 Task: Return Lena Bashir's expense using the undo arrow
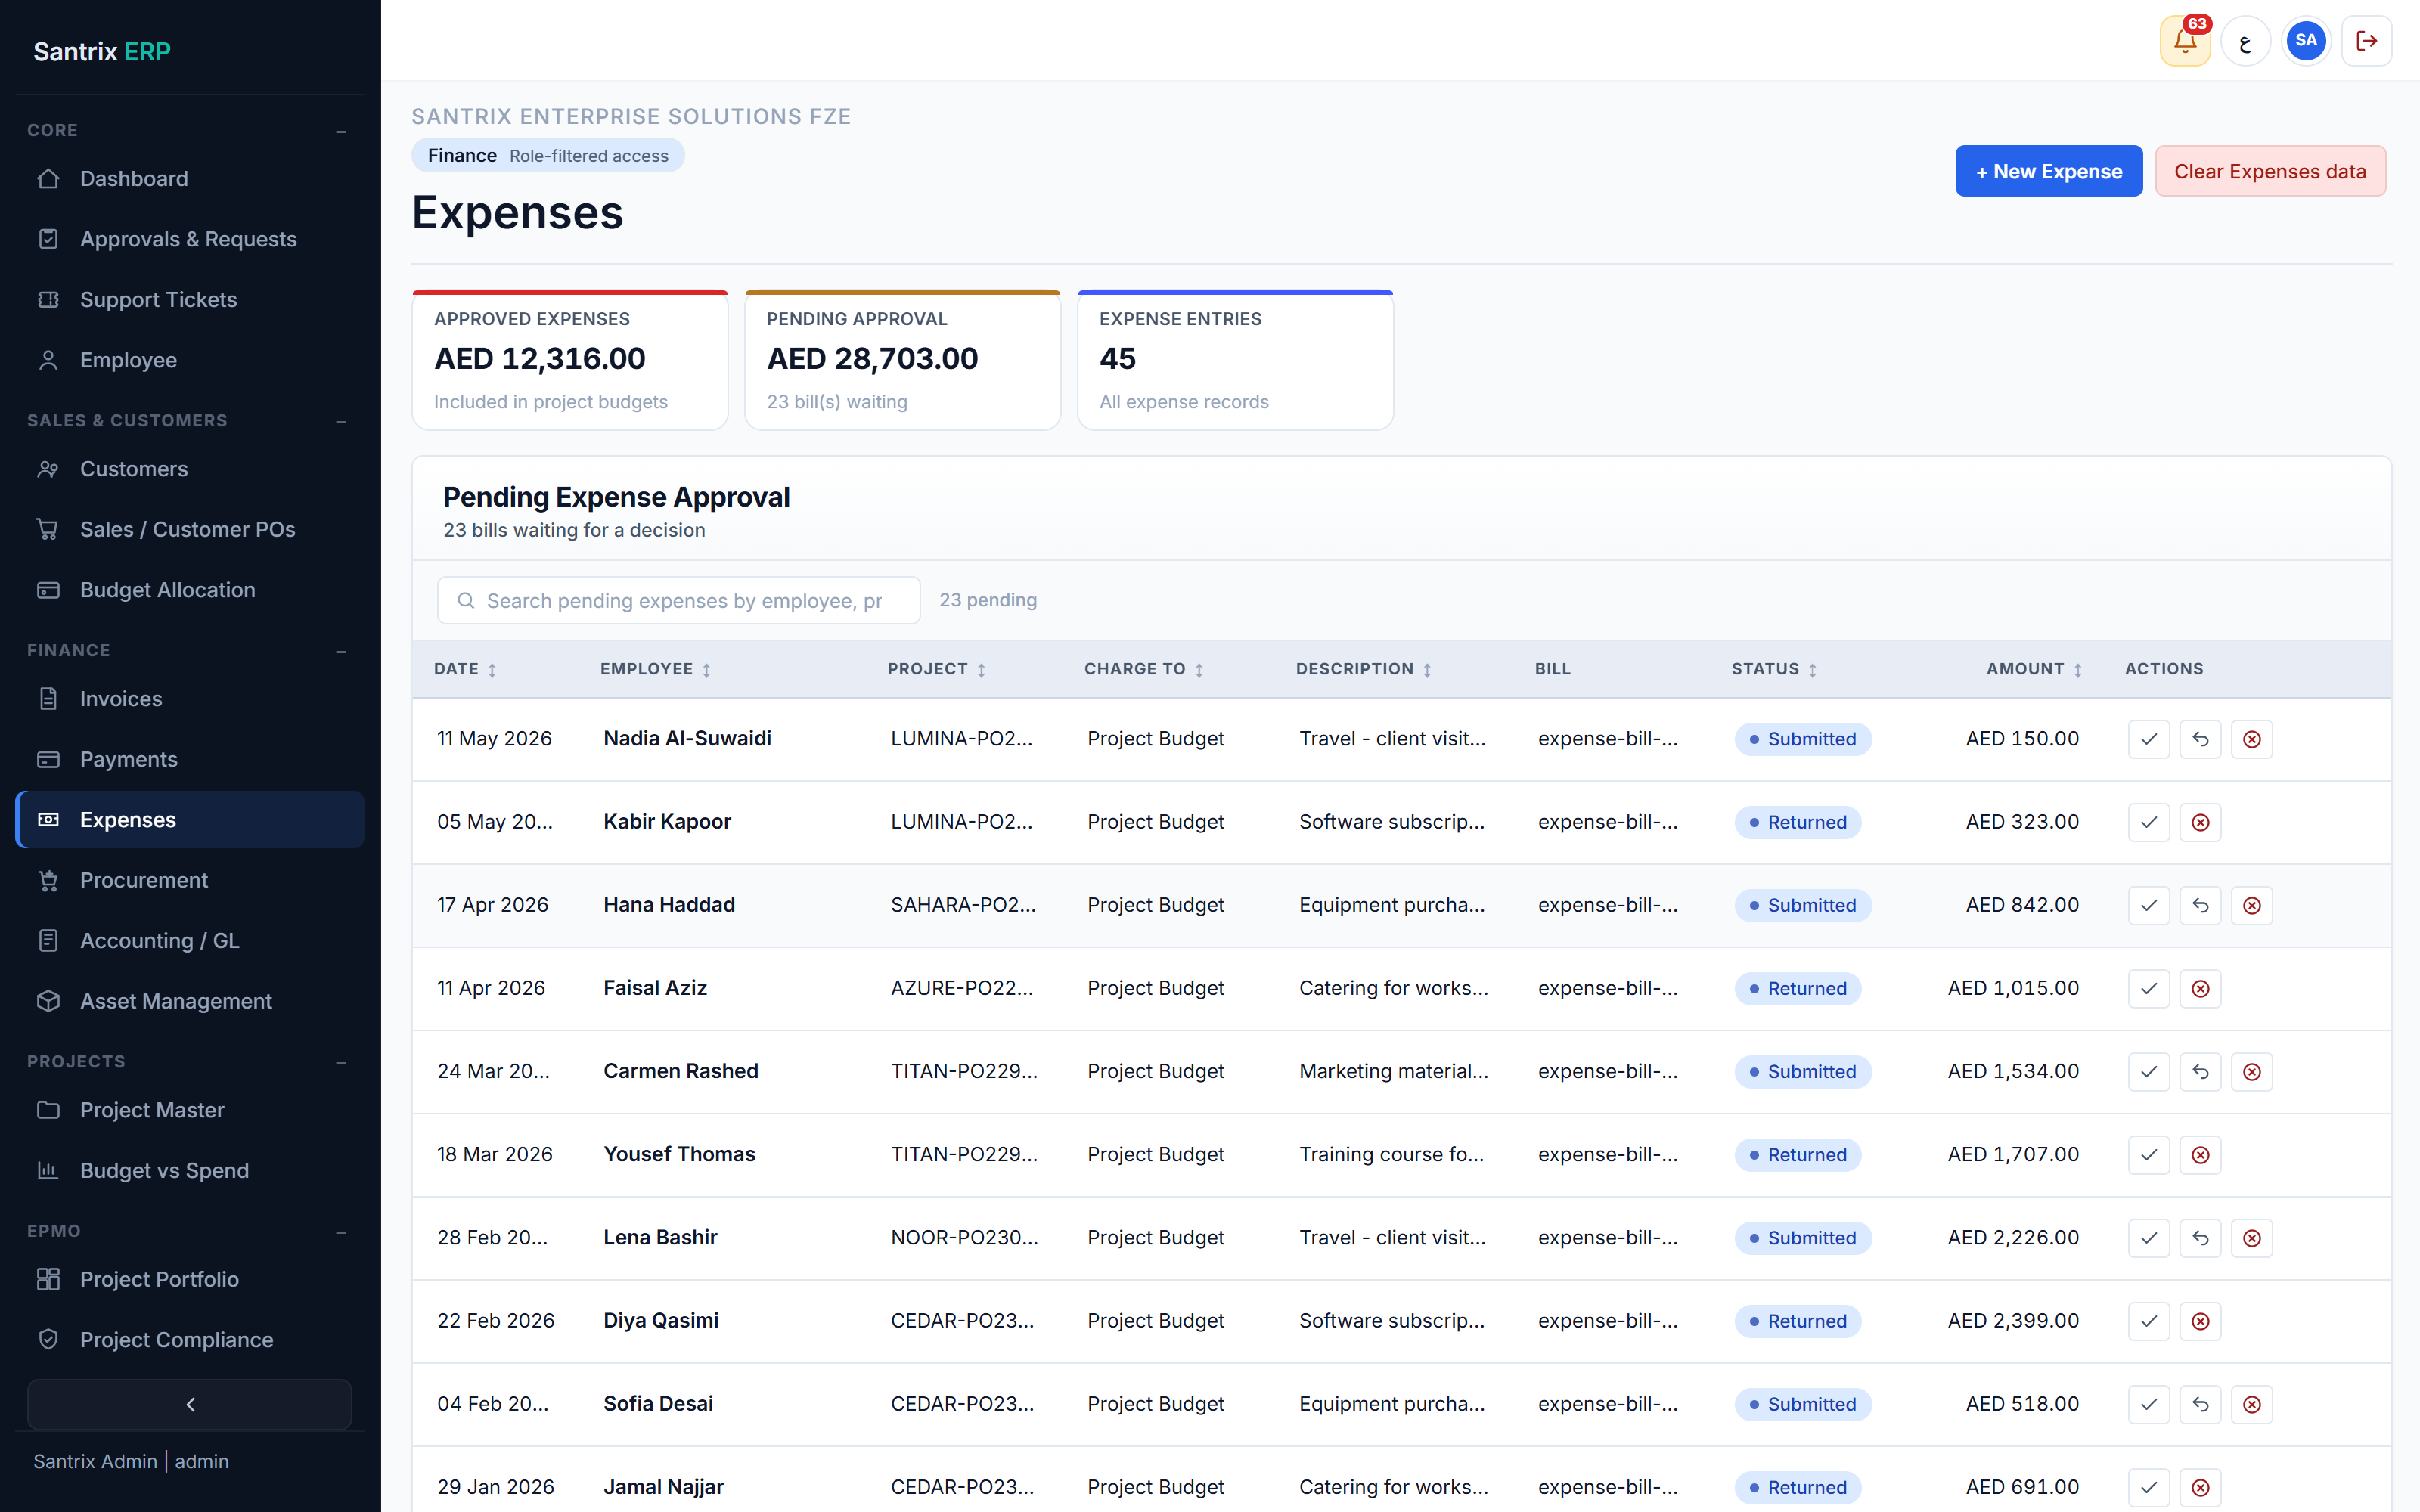click(x=2200, y=1237)
